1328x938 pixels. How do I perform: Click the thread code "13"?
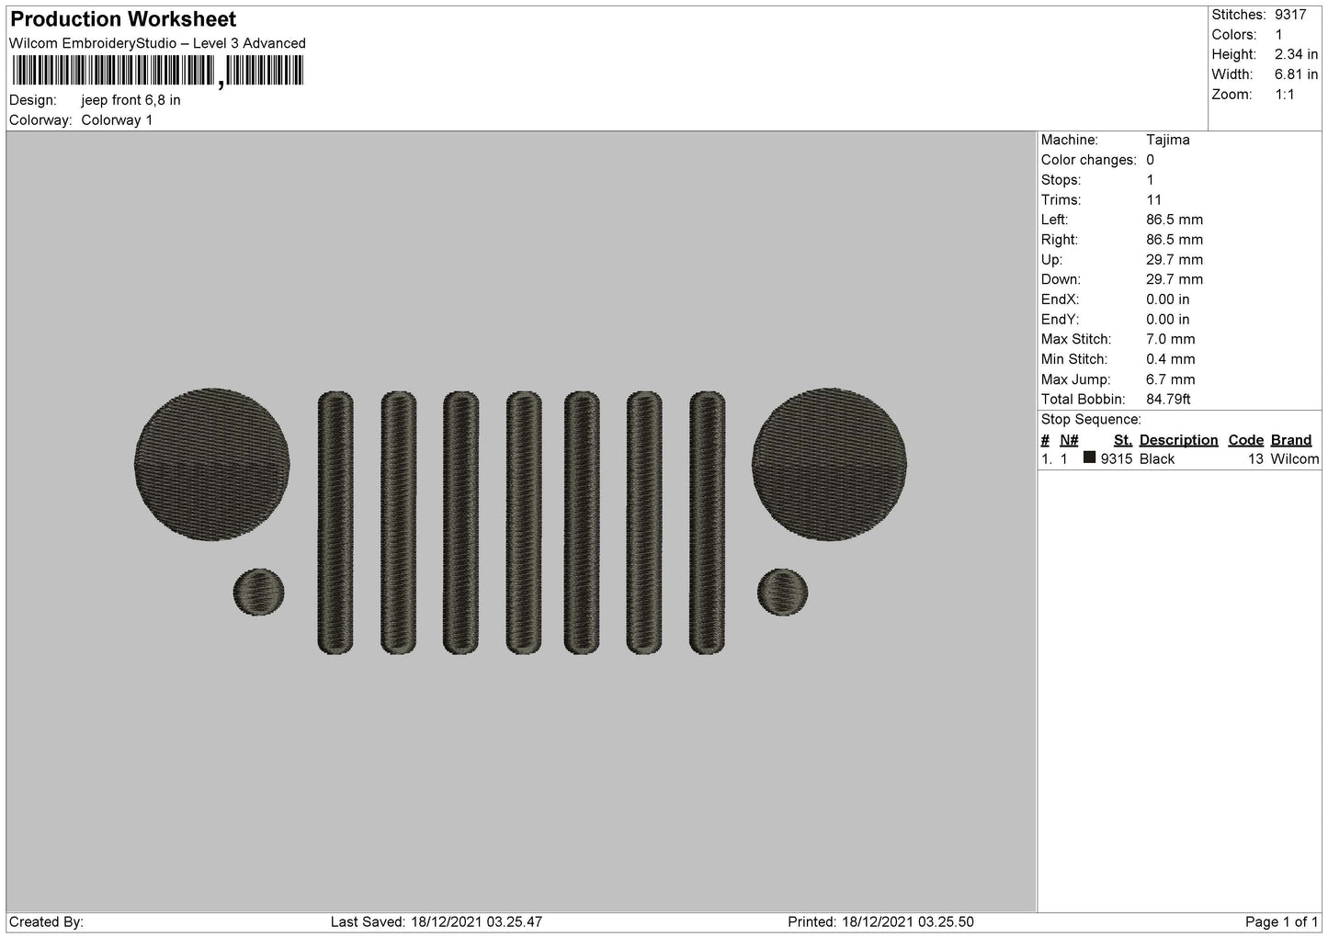1256,459
